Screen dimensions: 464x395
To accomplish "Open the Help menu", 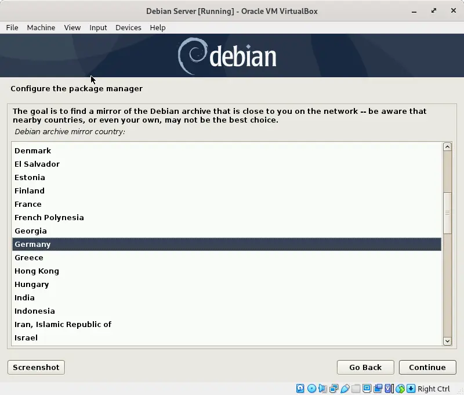I will coord(157,27).
